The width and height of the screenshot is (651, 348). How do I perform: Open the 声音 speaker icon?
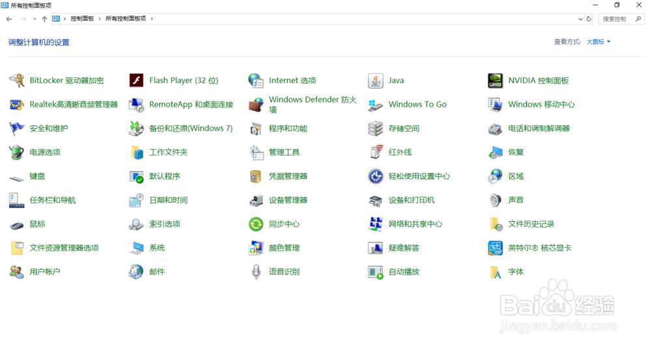[495, 200]
